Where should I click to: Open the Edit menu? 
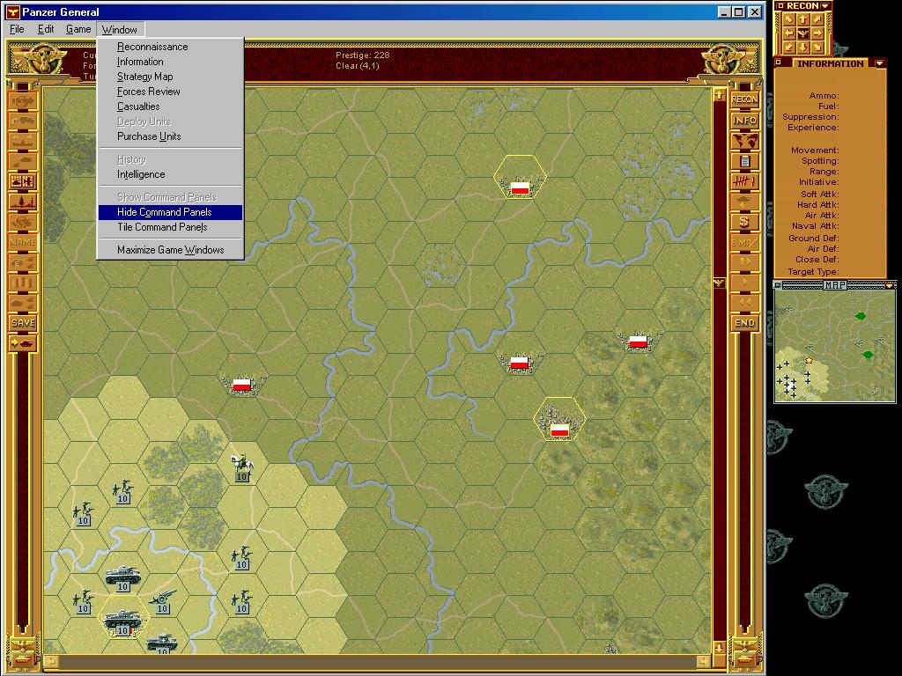pos(46,29)
